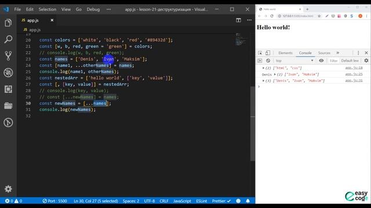The image size is (371, 208).
Task: Click the VS Code logo in title bar
Action: tap(6, 9)
